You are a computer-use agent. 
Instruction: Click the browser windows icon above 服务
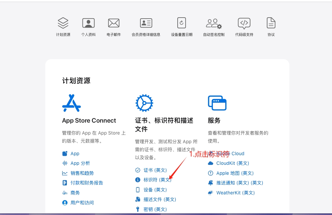tap(217, 103)
